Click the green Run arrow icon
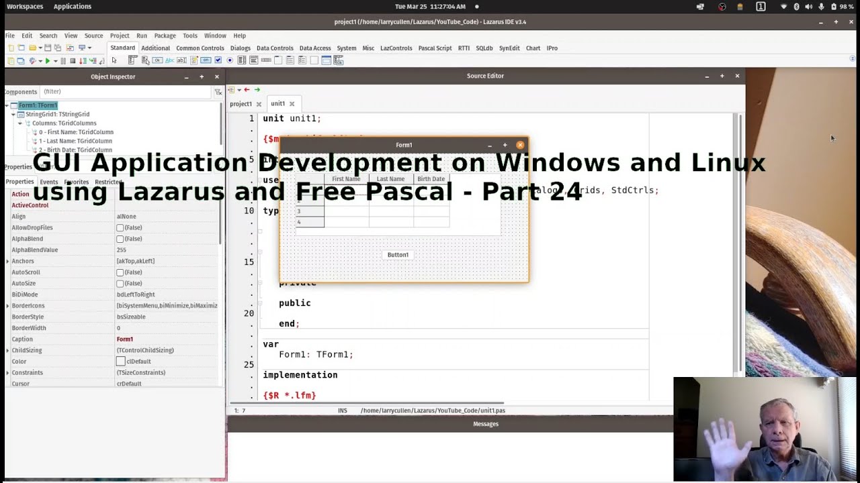 tap(48, 61)
